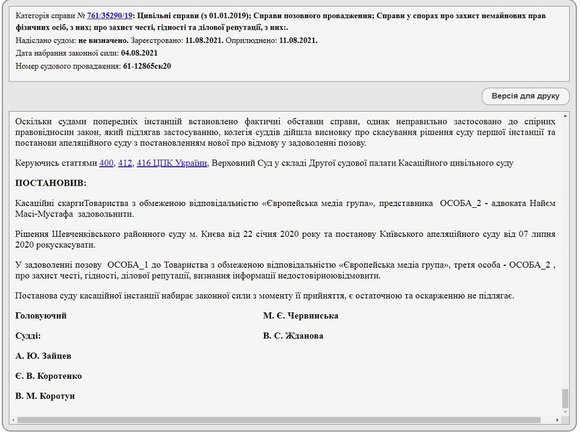The width and height of the screenshot is (580, 432).
Task: Click the empty vertical scrollbar track above the thumb
Action: [565, 254]
